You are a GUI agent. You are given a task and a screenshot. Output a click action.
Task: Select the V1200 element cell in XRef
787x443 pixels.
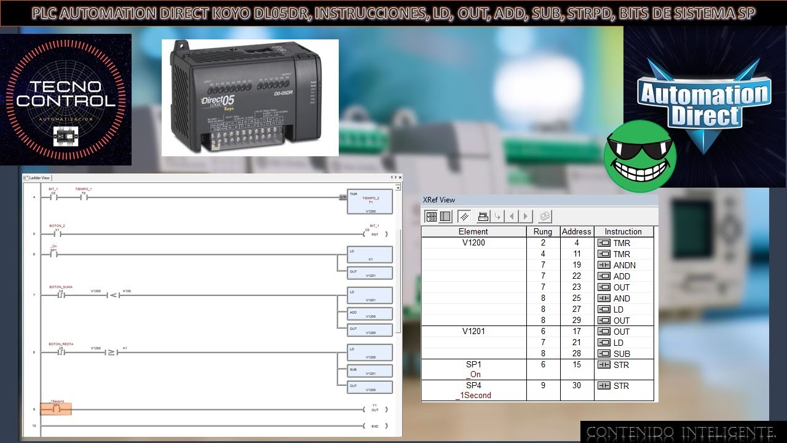(473, 243)
